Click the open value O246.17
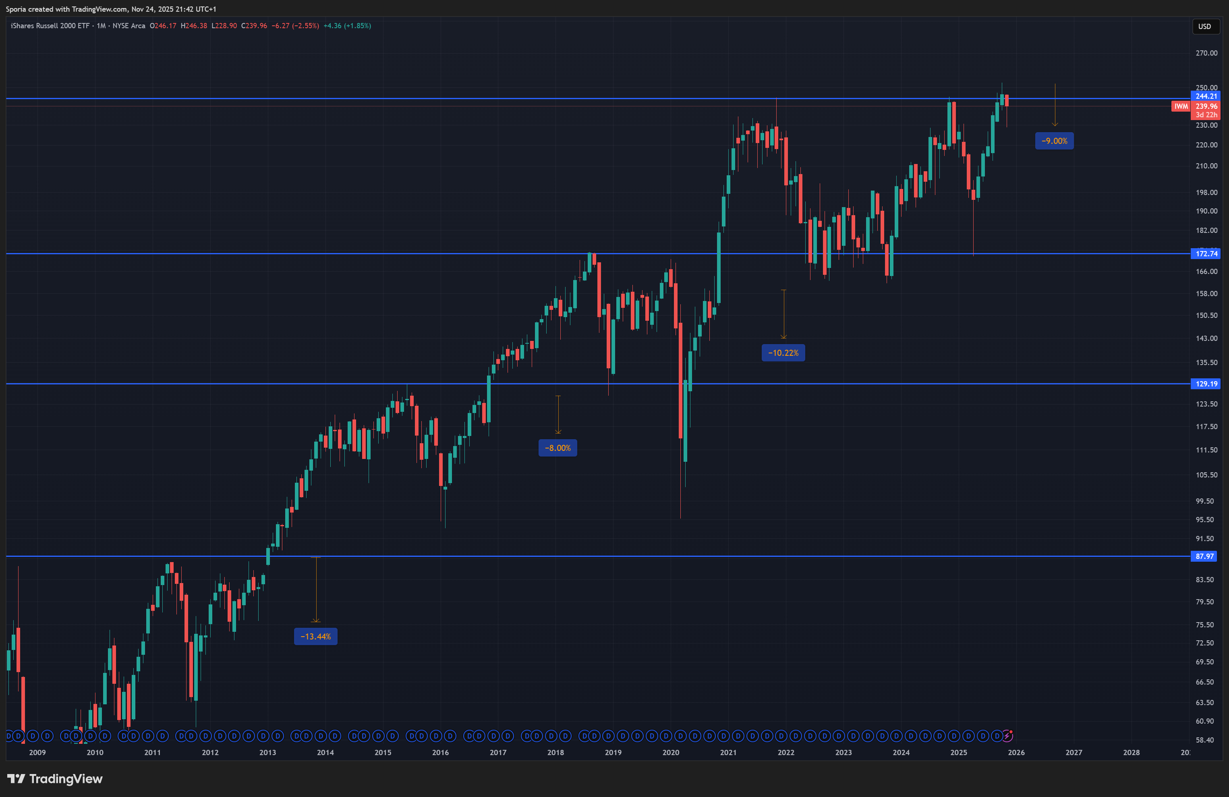Viewport: 1229px width, 797px height. pos(163,26)
